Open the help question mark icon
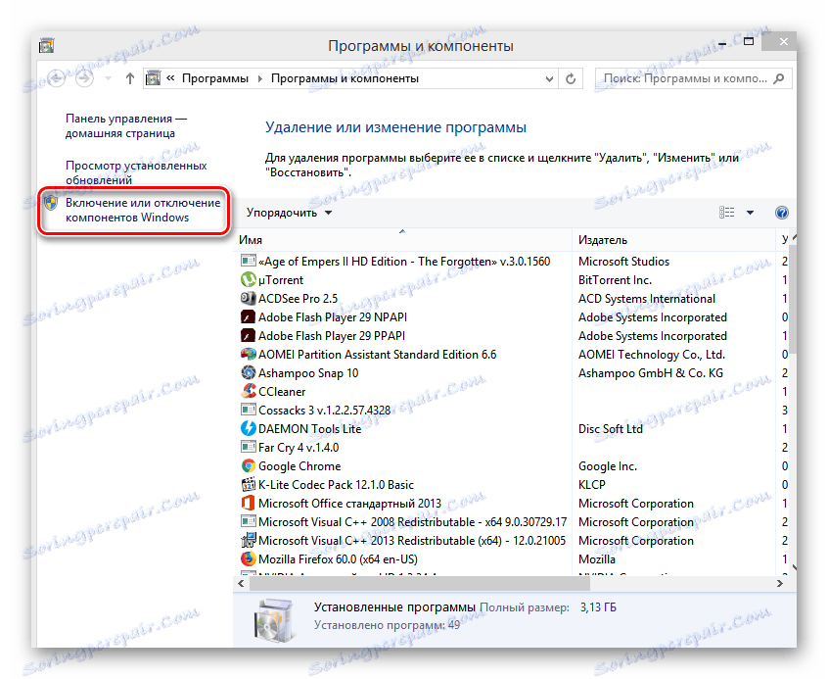This screenshot has height=679, width=828. (782, 213)
